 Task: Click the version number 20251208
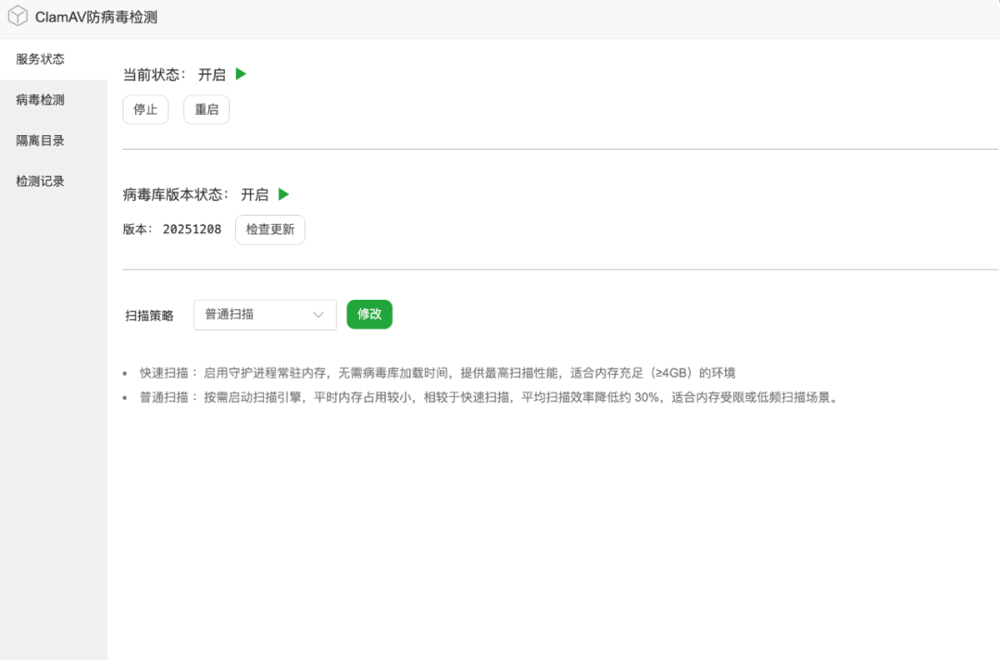click(192, 229)
